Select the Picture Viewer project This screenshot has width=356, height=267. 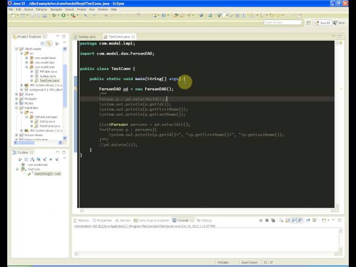[x=33, y=135]
